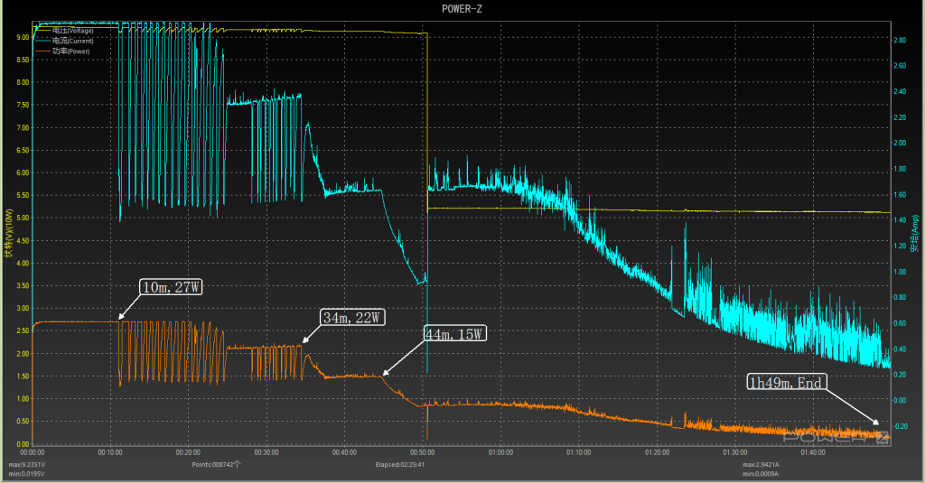Click the 01:10:00 time axis label
The image size is (925, 483).
tap(579, 453)
